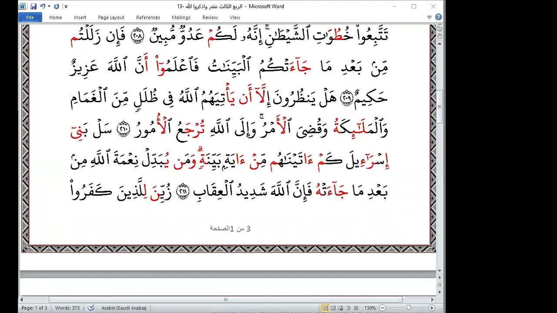This screenshot has height=313, width=557.
Task: Click the zoom slider handle
Action: click(409, 308)
